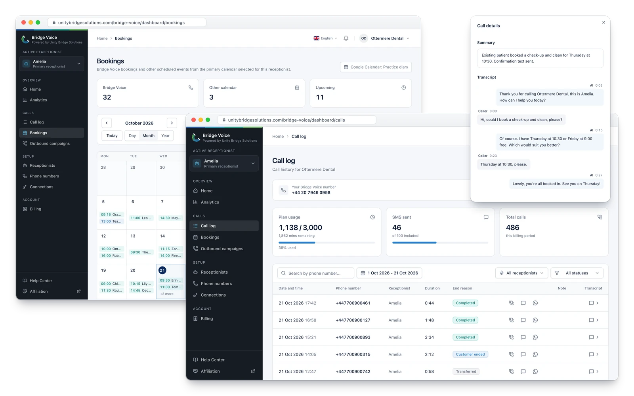Open the transcript icon for the 21 Oct 2026 14:05 call

[x=591, y=354]
